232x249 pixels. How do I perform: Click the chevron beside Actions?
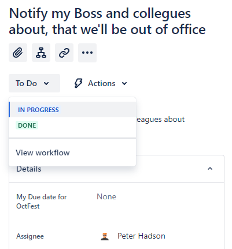point(124,83)
